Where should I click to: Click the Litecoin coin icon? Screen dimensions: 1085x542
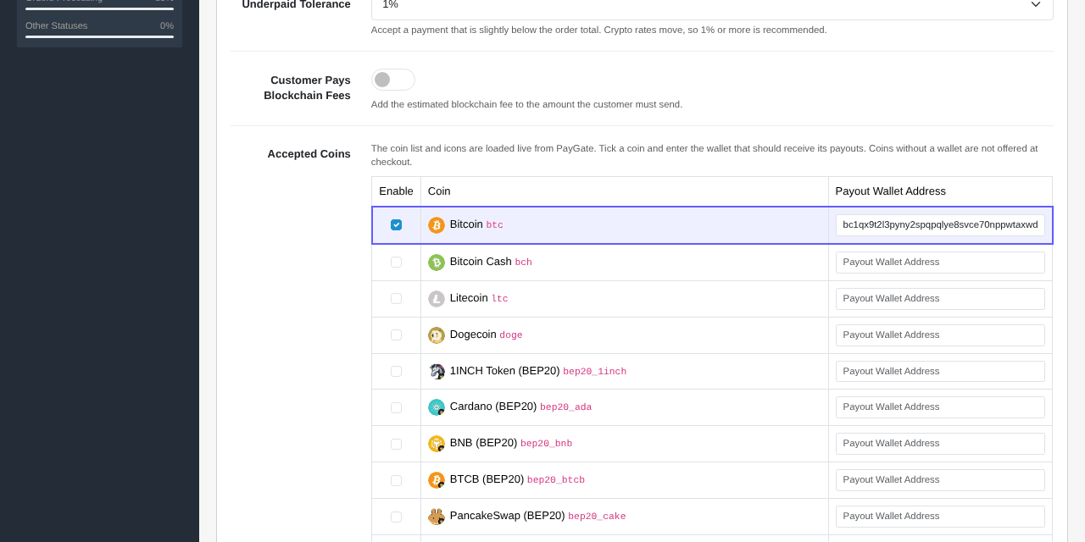coord(437,299)
